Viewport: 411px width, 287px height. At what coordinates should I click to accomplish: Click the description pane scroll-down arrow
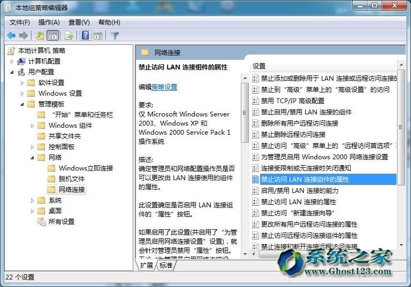tap(245, 254)
